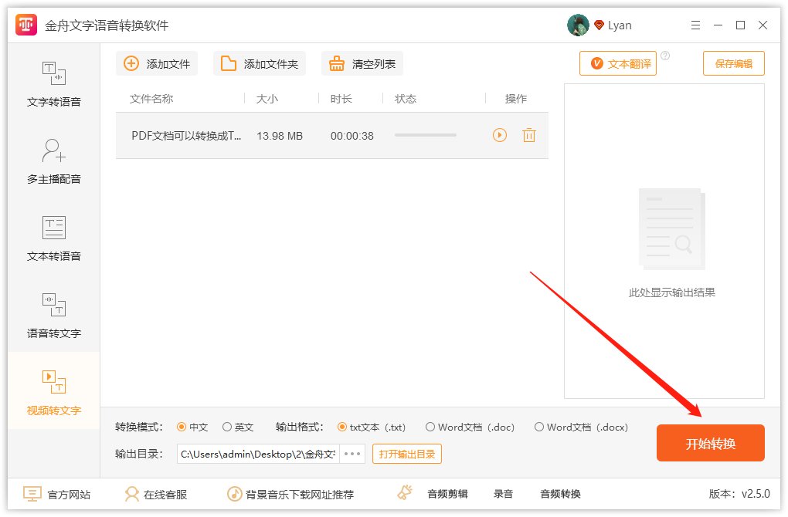The height and width of the screenshot is (517, 788).
Task: Open the output directory browse menu
Action: pos(352,454)
